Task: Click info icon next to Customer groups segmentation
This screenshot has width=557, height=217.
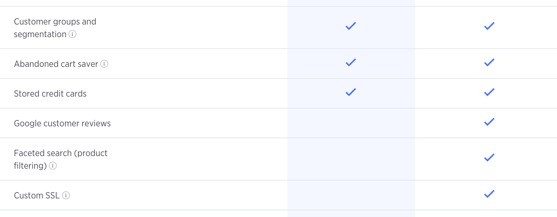Action: [x=73, y=34]
